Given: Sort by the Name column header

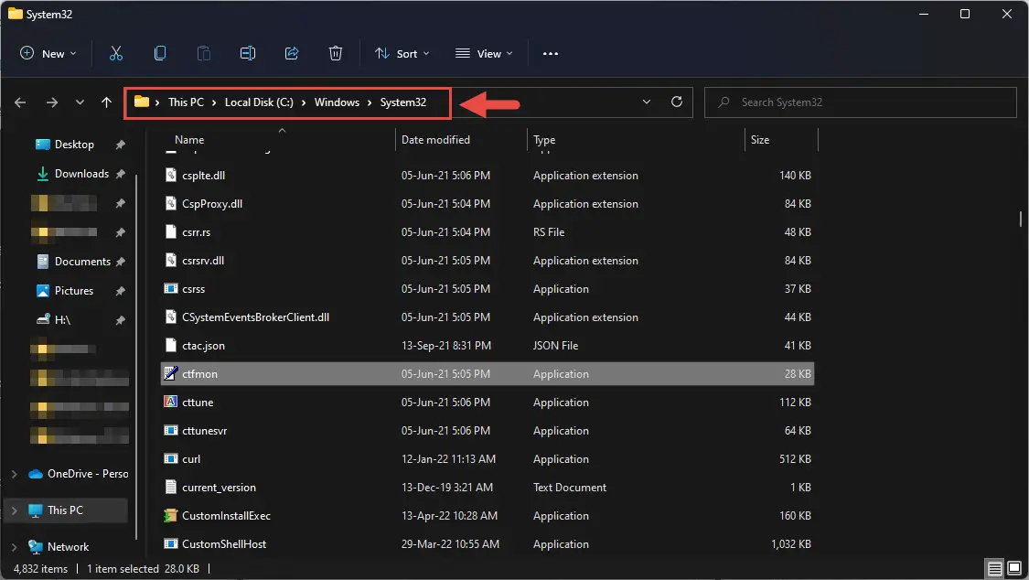Looking at the screenshot, I should click(189, 140).
